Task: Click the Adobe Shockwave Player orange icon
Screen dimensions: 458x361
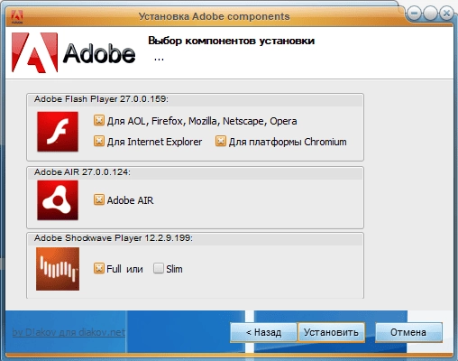Action: (58, 269)
